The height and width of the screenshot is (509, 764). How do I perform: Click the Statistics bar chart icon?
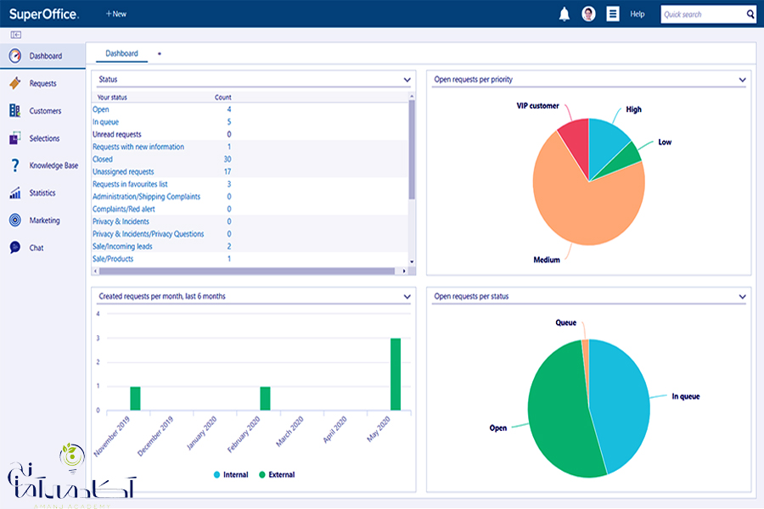coord(15,193)
